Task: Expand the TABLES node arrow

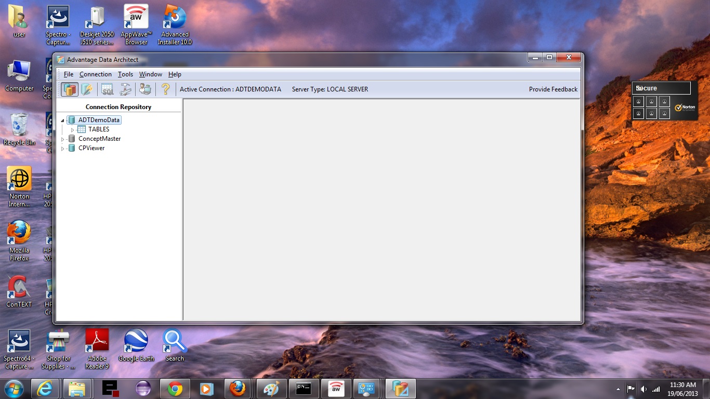Action: [73, 129]
